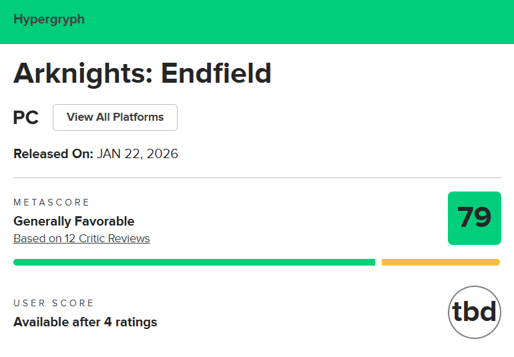Click the green header banner's empty area
The image size is (514, 357).
[x=300, y=21]
